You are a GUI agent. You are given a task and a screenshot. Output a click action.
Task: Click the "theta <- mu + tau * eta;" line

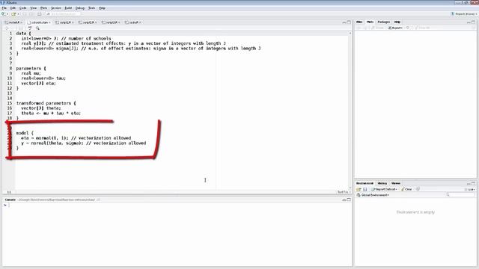click(x=51, y=113)
